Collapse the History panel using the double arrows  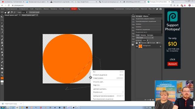click(149, 14)
